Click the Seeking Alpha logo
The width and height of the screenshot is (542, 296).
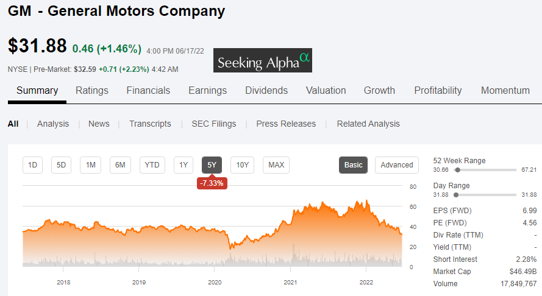[x=263, y=61]
